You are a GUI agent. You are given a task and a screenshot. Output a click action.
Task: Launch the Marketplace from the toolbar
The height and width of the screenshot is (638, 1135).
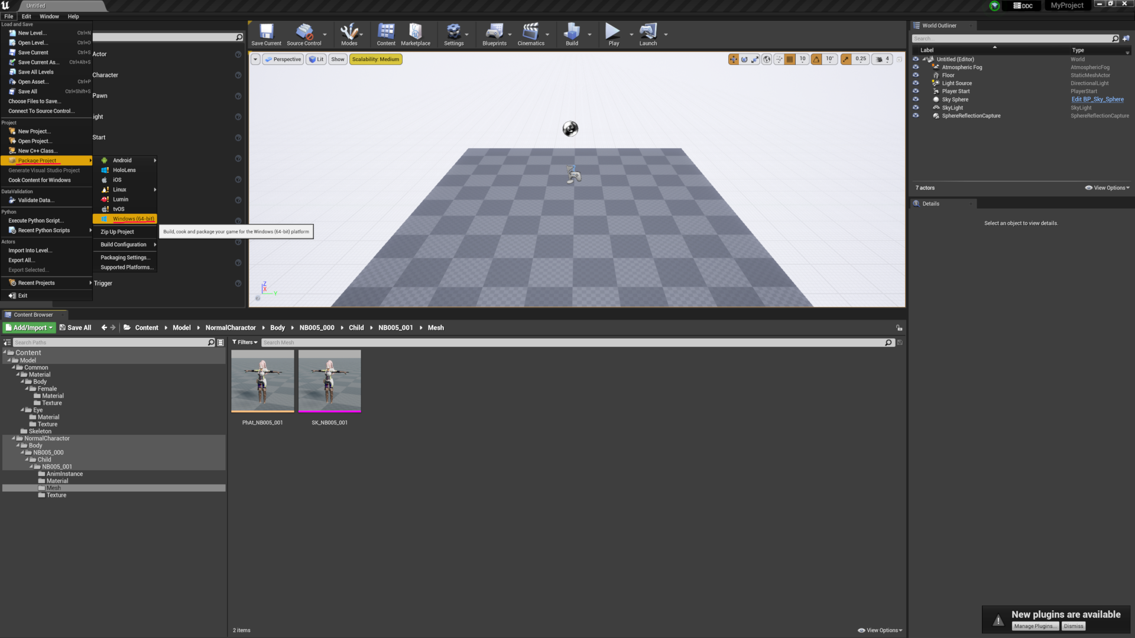[416, 34]
